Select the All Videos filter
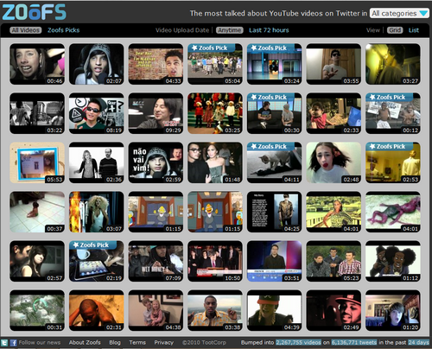Viewport: 432px width, 349px height. pyautogui.click(x=26, y=30)
